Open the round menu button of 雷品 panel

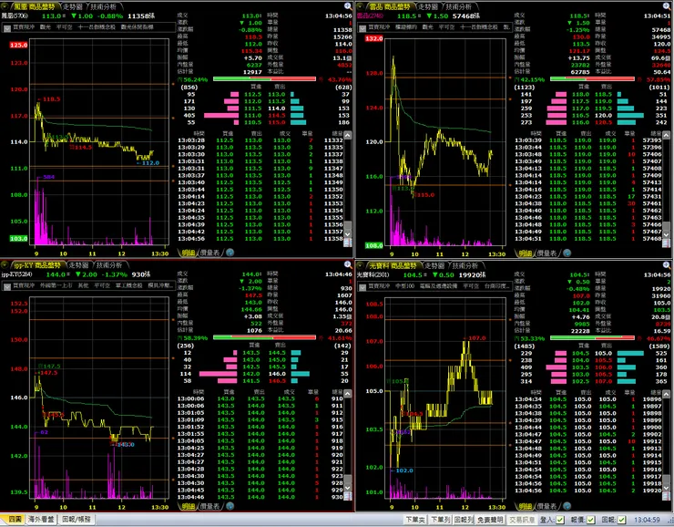[x=360, y=6]
